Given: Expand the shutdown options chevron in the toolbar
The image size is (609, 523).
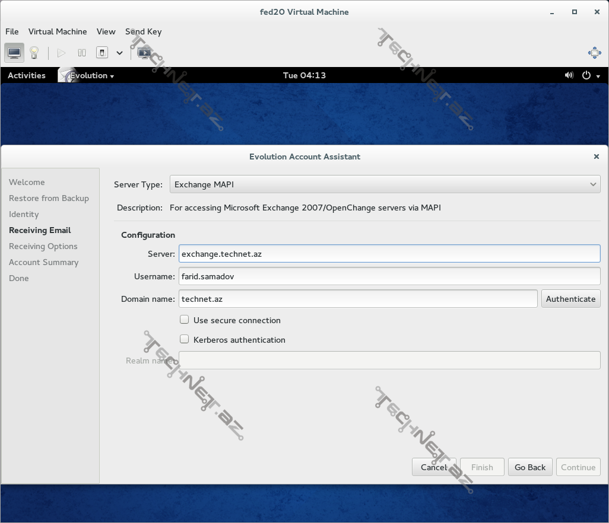Looking at the screenshot, I should click(x=119, y=52).
